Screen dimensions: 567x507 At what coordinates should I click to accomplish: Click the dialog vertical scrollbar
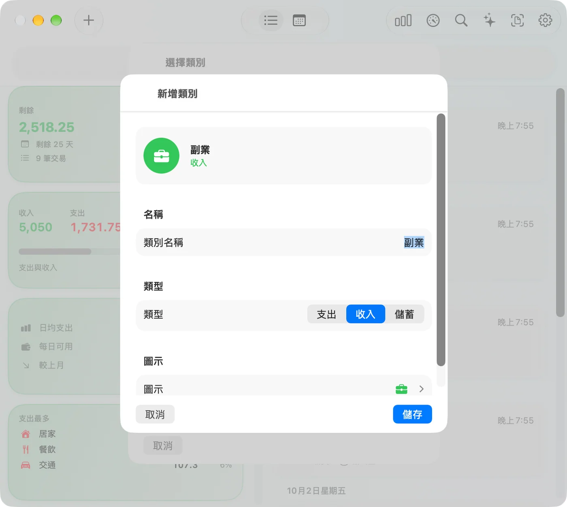tap(441, 240)
